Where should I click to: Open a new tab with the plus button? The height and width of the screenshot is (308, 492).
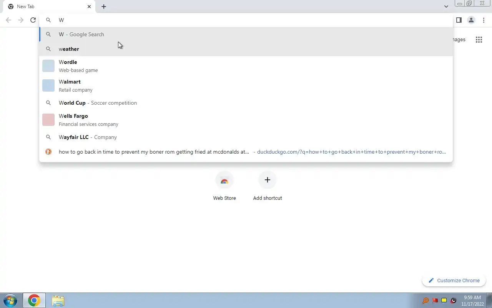pyautogui.click(x=104, y=7)
